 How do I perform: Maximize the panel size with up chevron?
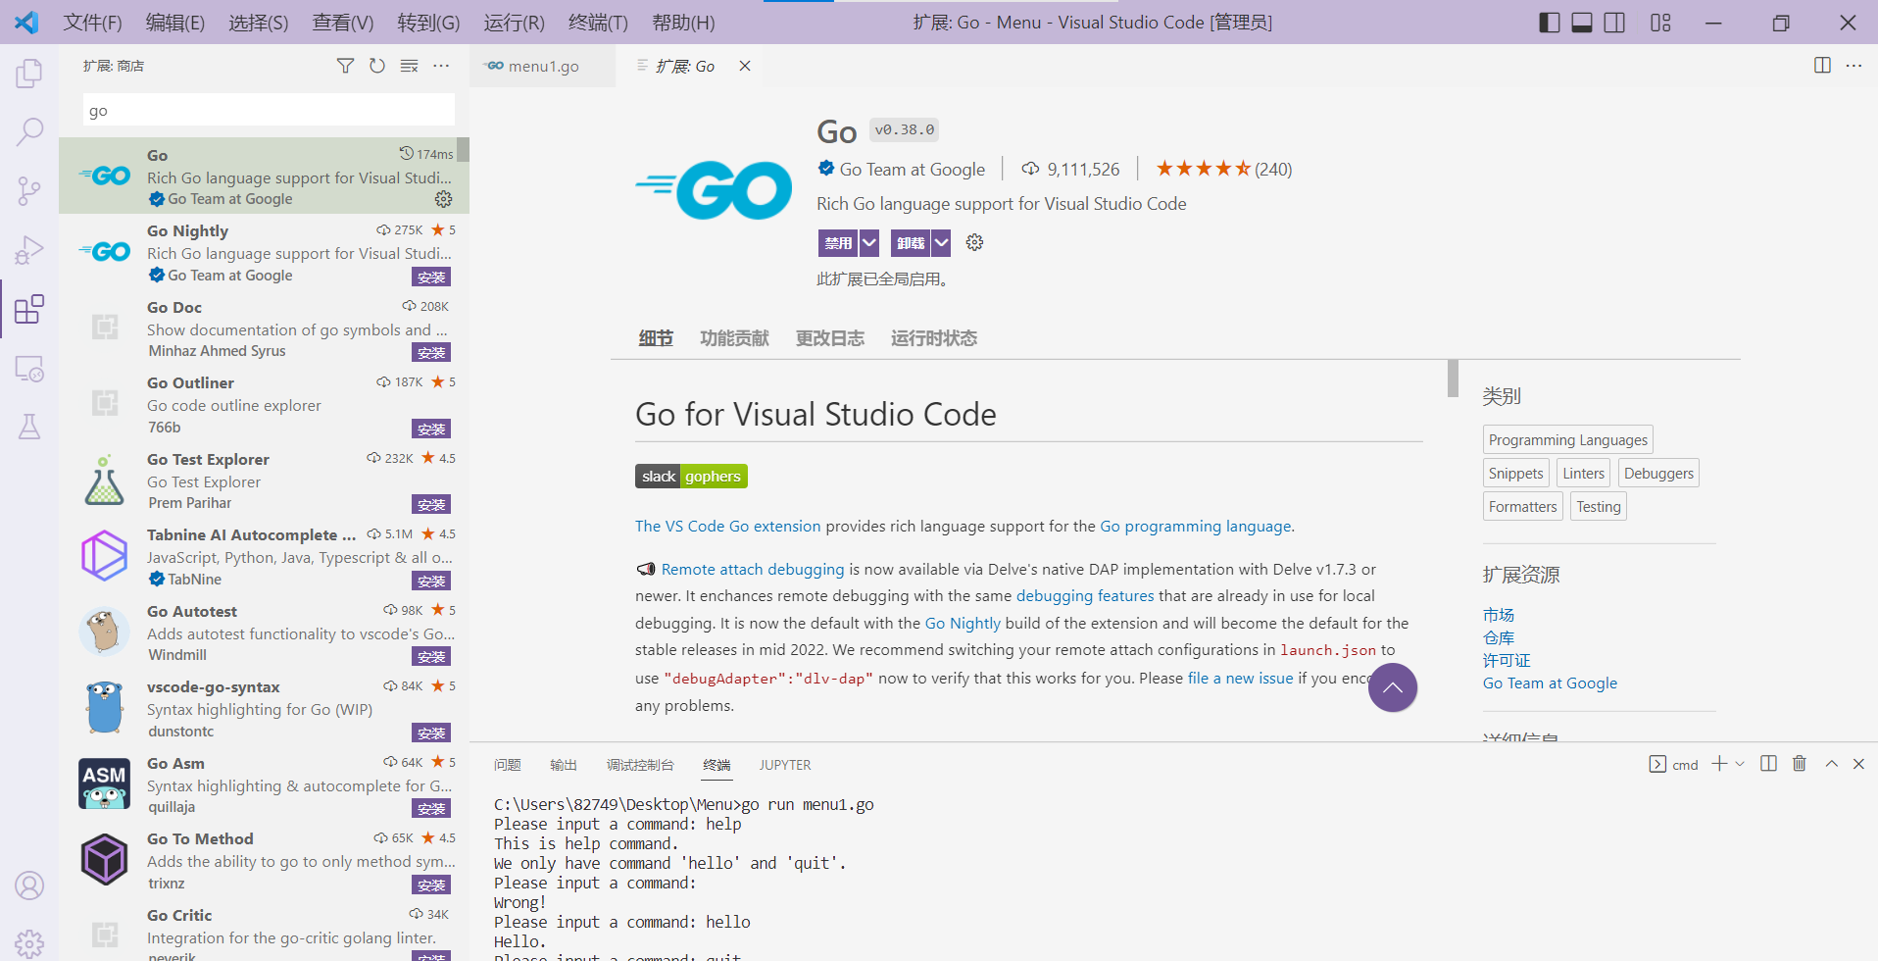coord(1831,764)
